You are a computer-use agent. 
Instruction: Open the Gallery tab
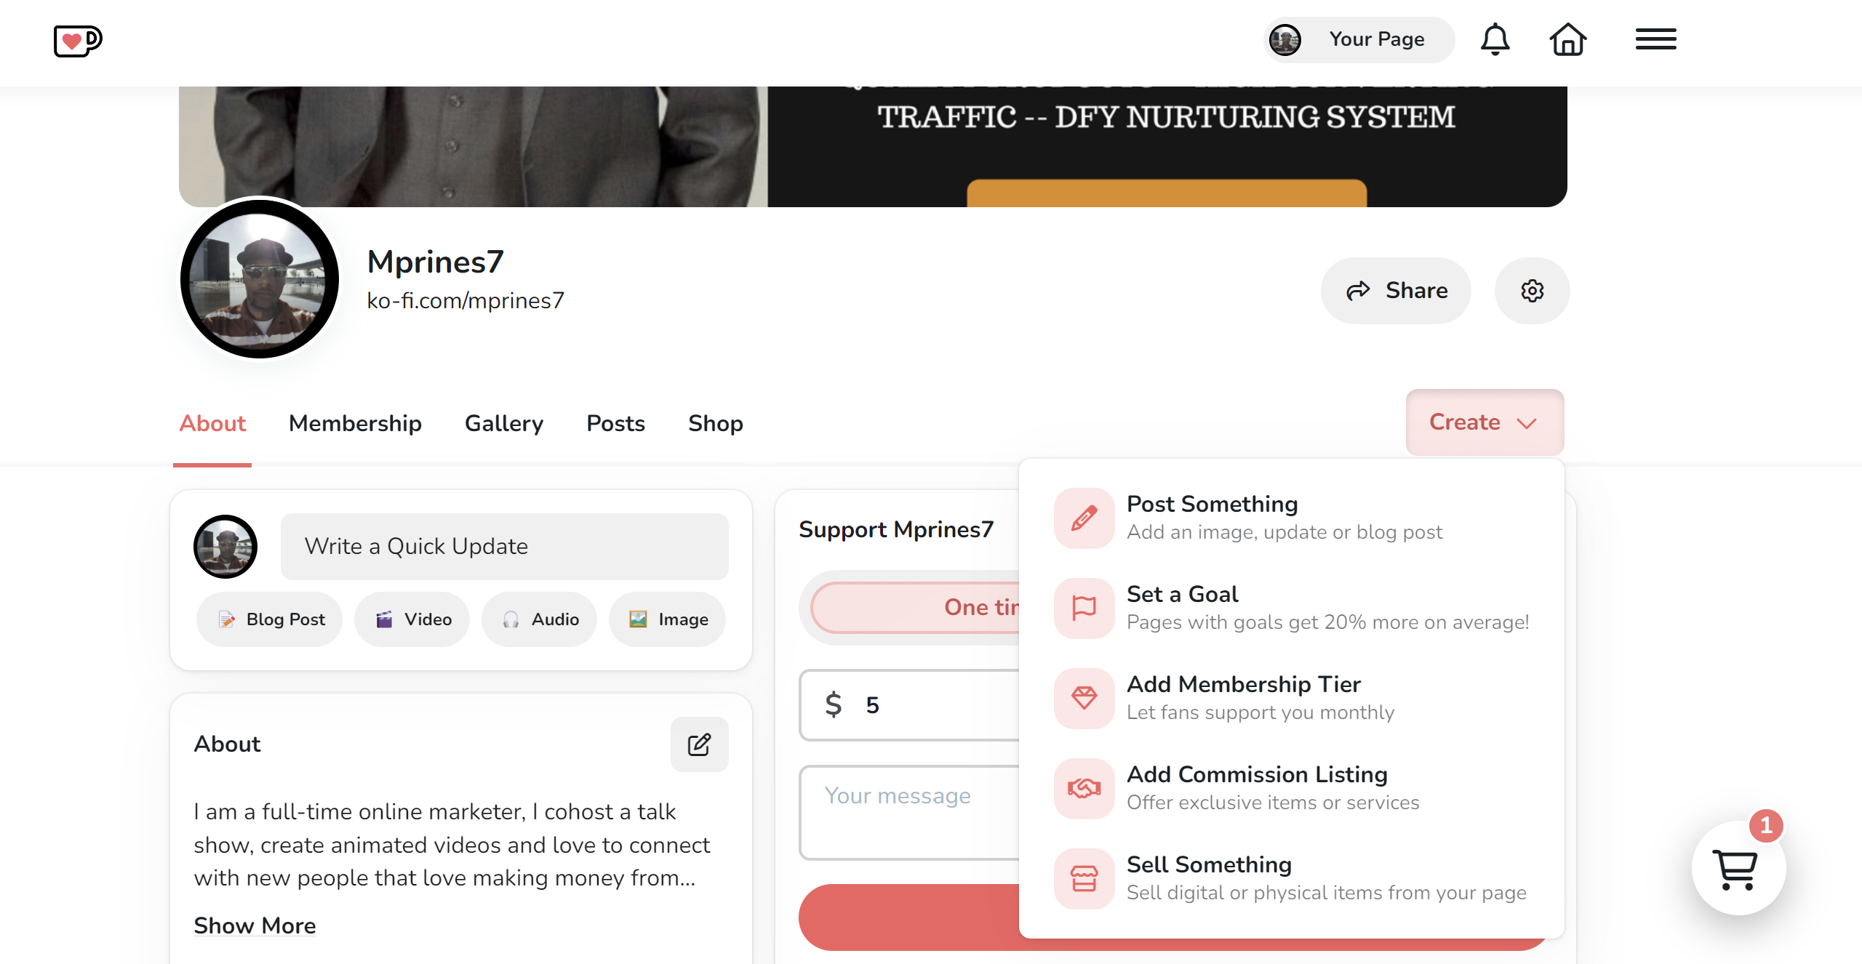(504, 423)
